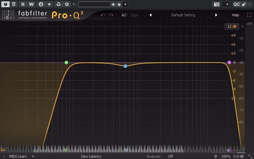Viewport: 254px width, 159px height.
Task: Toggle the MIDI Learn indicator dot
Action: tap(4, 156)
